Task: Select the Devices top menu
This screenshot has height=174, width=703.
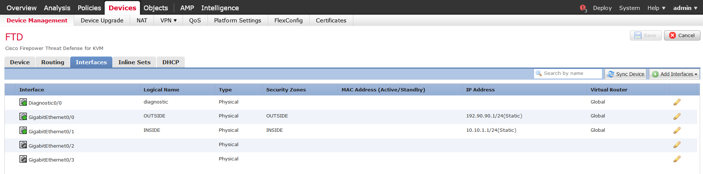Action: (122, 8)
